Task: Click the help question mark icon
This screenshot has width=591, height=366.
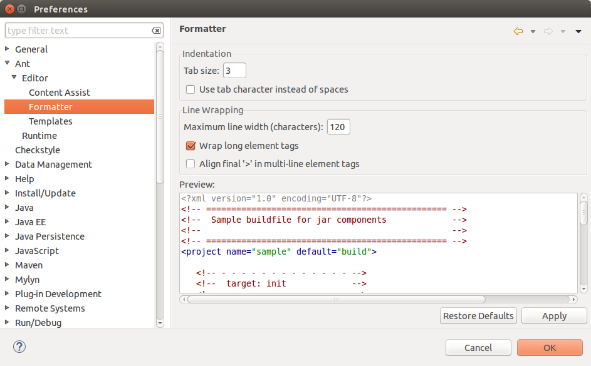Action: pyautogui.click(x=19, y=347)
